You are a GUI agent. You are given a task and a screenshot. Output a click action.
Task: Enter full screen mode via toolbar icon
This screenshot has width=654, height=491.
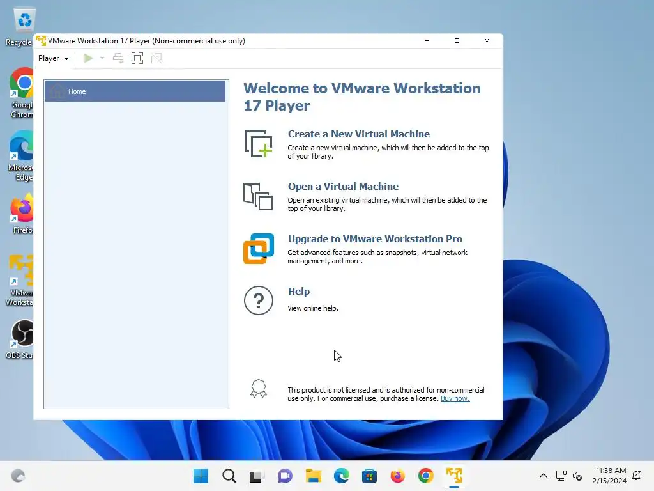(x=137, y=58)
